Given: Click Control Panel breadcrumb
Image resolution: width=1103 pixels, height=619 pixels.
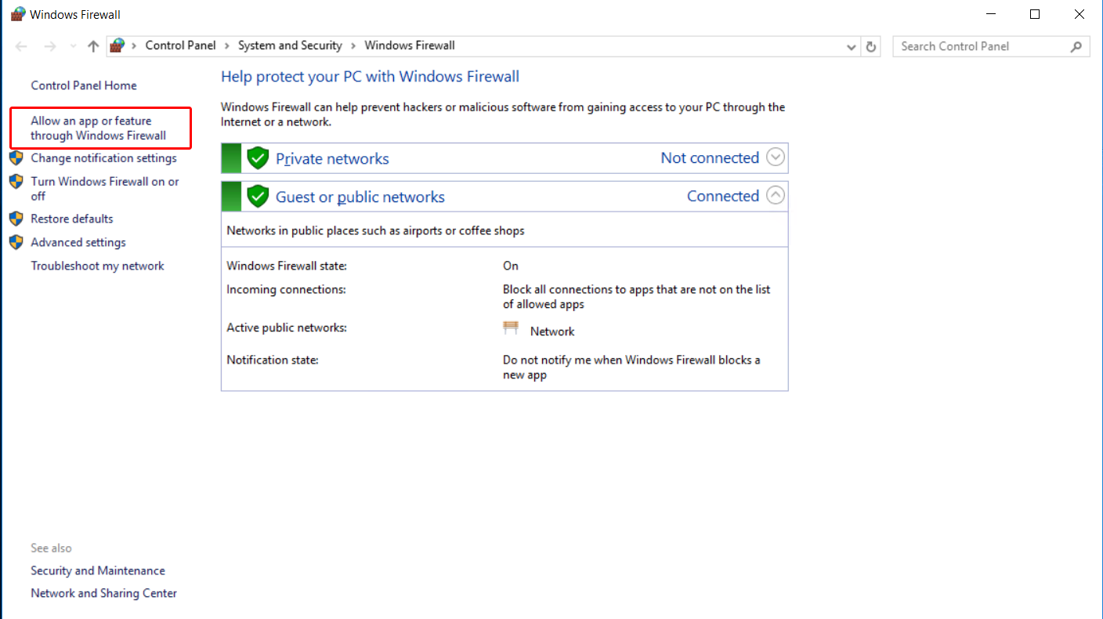Looking at the screenshot, I should click(180, 45).
